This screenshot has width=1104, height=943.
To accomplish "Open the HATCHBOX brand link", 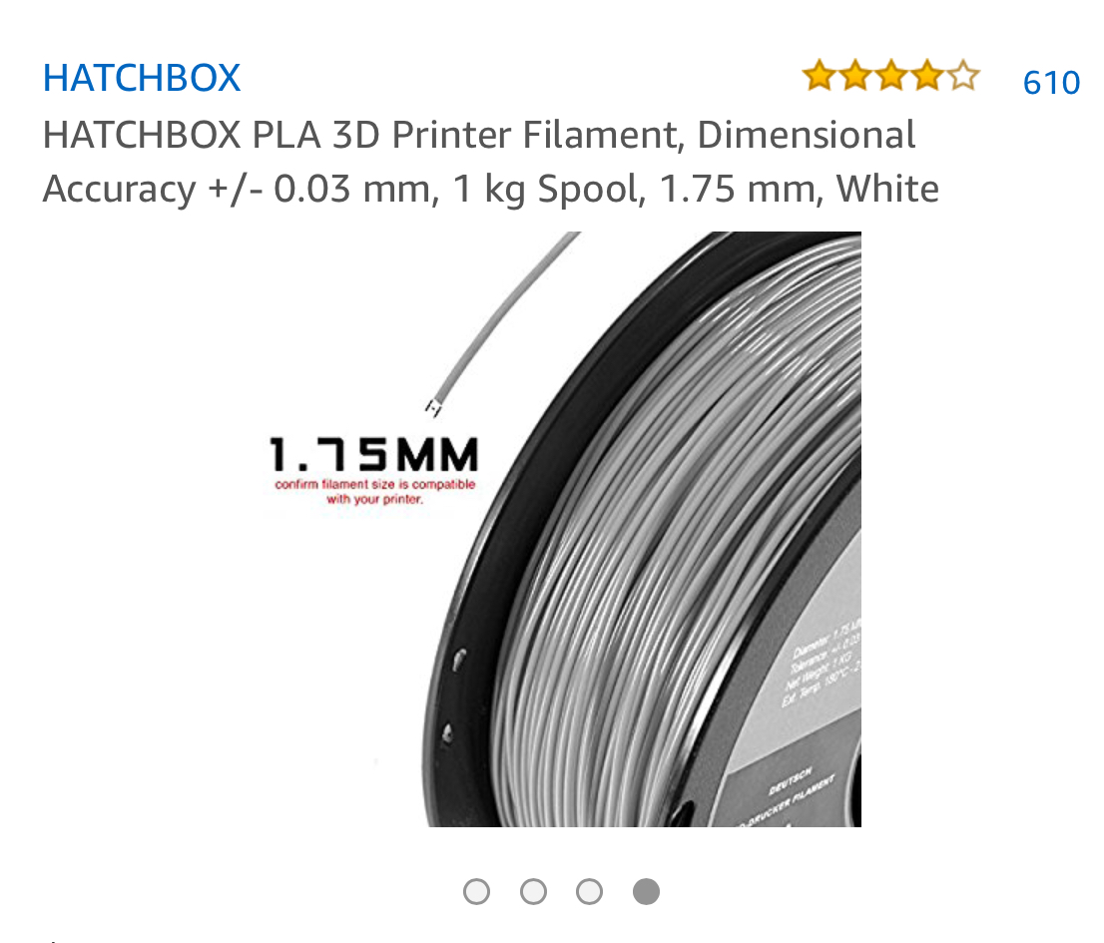I will [x=142, y=78].
